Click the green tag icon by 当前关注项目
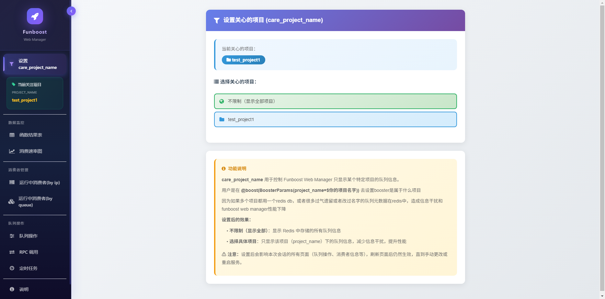 (x=14, y=84)
